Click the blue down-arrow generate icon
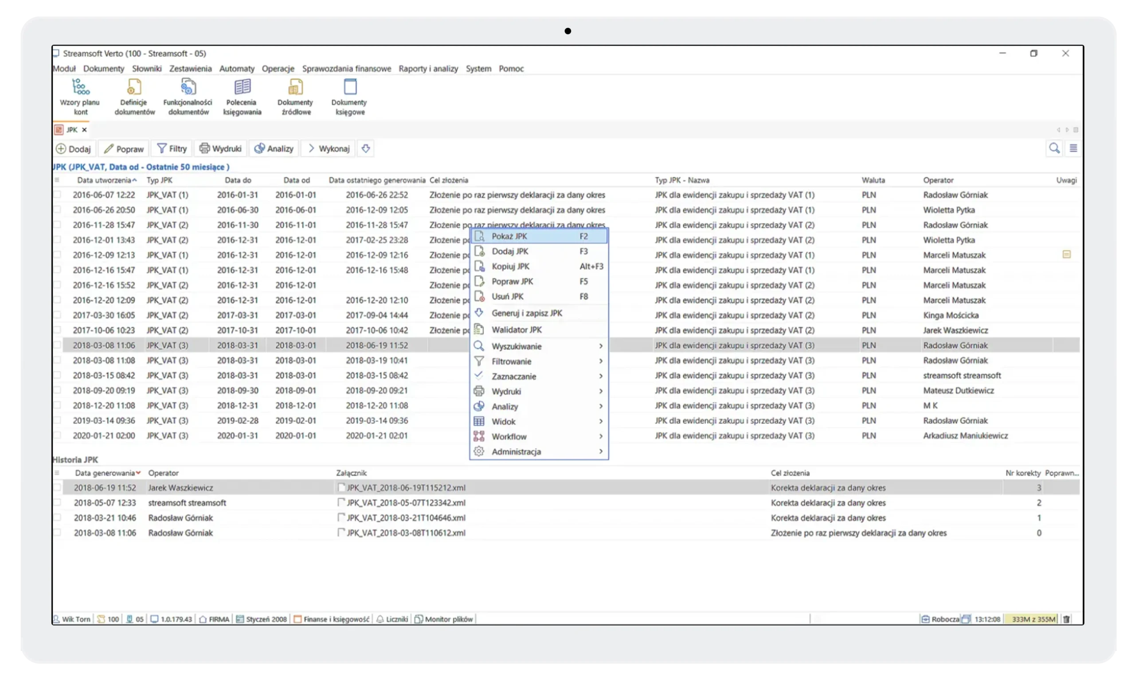The height and width of the screenshot is (680, 1135). pyautogui.click(x=365, y=148)
